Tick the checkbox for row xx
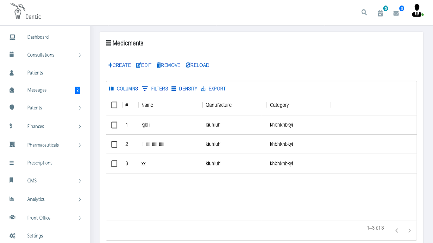Screen dimensions: 433x243 (x=114, y=164)
